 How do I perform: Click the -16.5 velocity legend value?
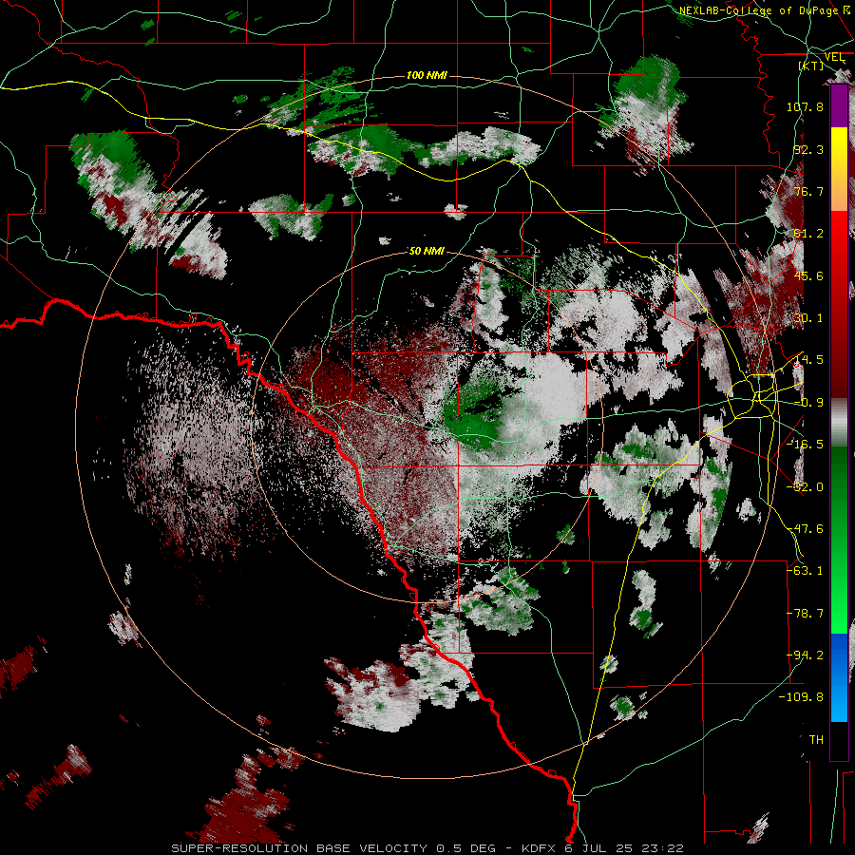(805, 445)
